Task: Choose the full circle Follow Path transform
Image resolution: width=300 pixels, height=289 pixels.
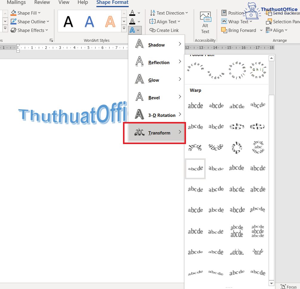Action: [237, 70]
